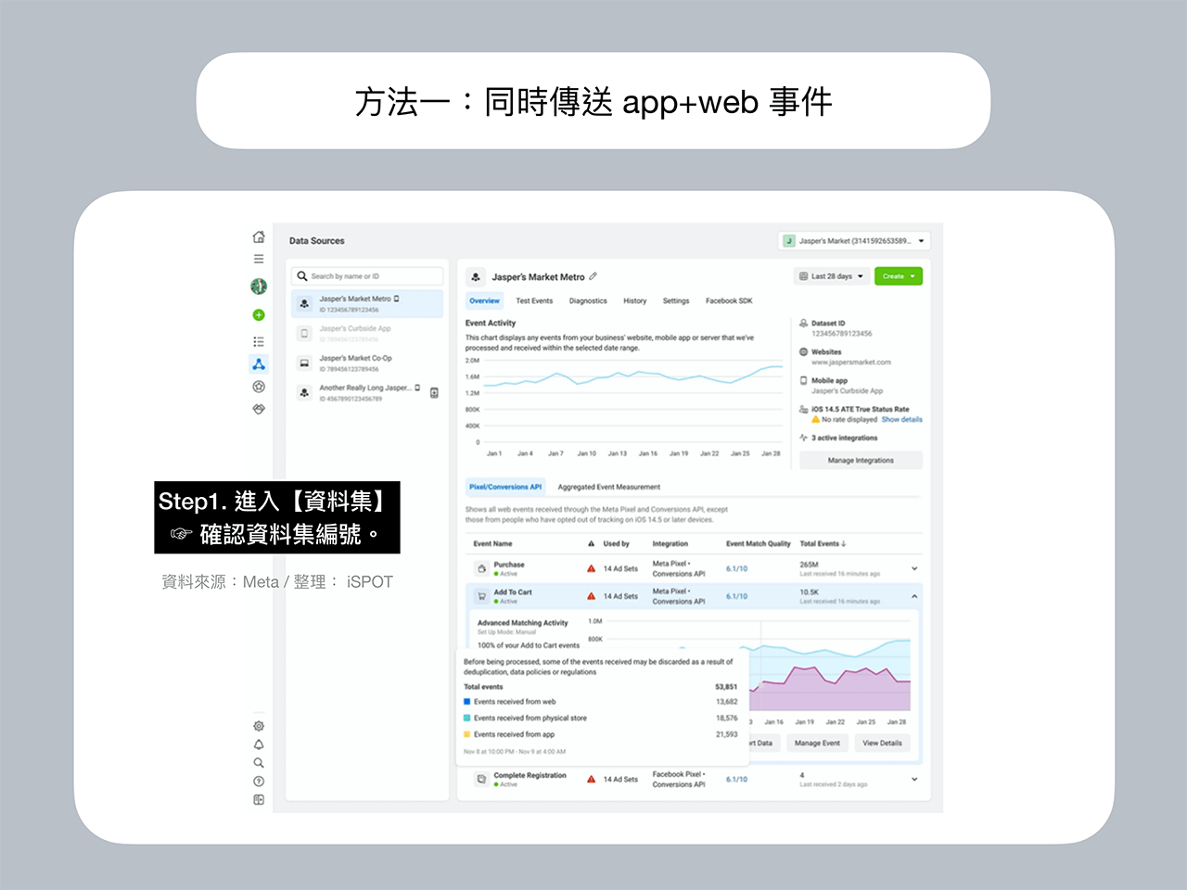The image size is (1187, 890).
Task: Click the 3 active integrations text
Action: pyautogui.click(x=844, y=438)
